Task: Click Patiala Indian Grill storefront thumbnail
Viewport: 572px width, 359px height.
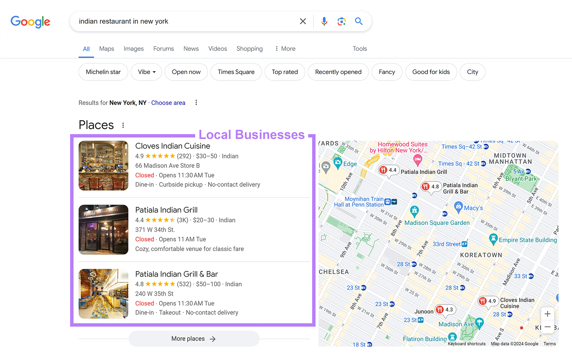Action: coord(103,230)
